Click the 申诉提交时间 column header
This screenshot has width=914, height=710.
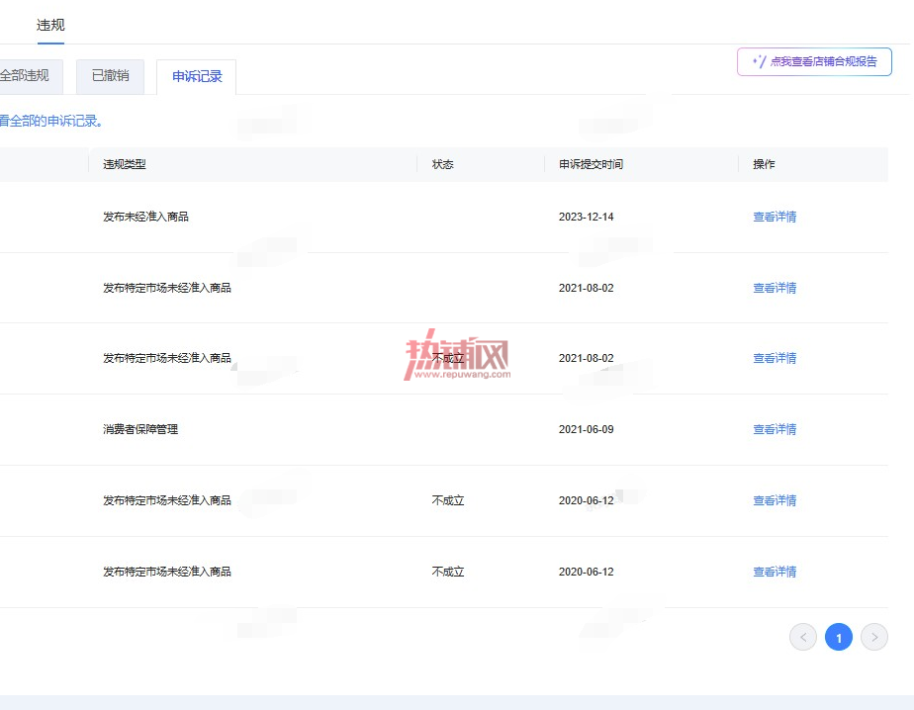click(x=591, y=164)
